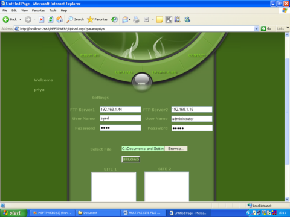
Task: Click the status bar page icon
Action: [x=3, y=206]
